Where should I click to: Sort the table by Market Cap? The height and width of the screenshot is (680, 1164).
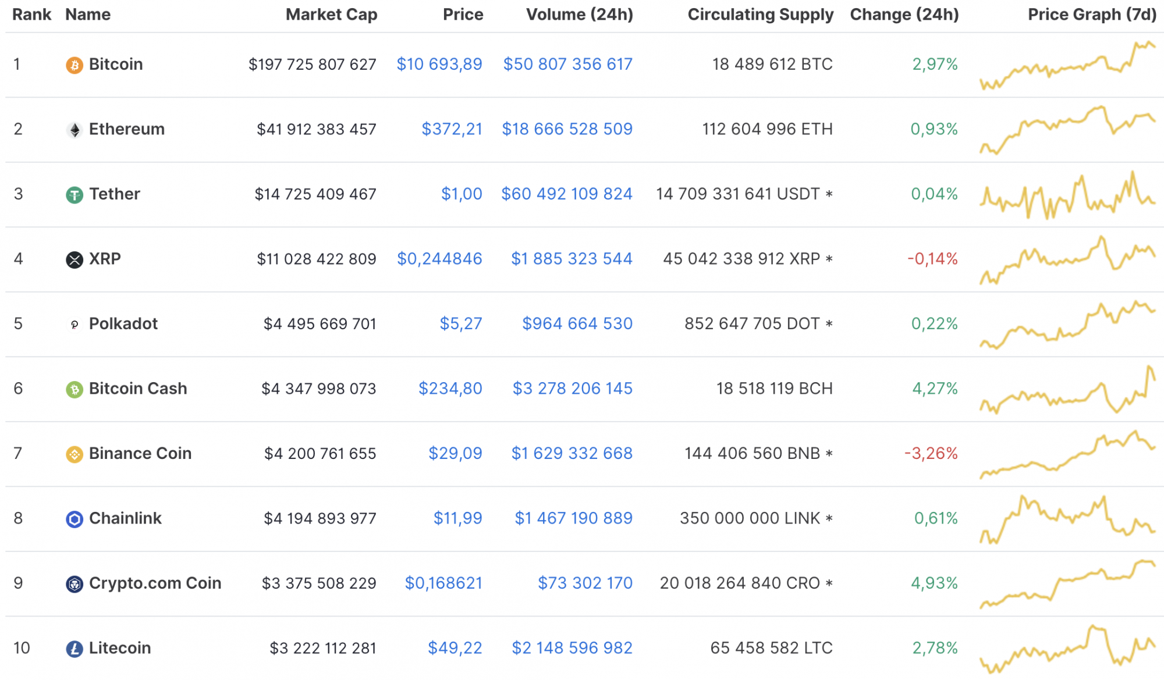(331, 14)
